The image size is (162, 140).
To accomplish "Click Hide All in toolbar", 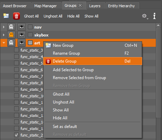I will coord(73,16).
